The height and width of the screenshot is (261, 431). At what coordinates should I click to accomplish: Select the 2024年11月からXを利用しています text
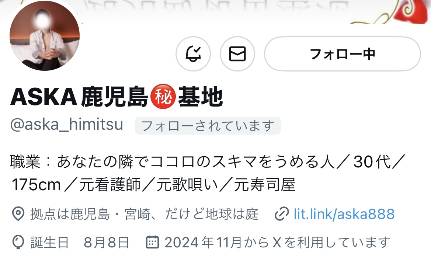pyautogui.click(x=277, y=242)
